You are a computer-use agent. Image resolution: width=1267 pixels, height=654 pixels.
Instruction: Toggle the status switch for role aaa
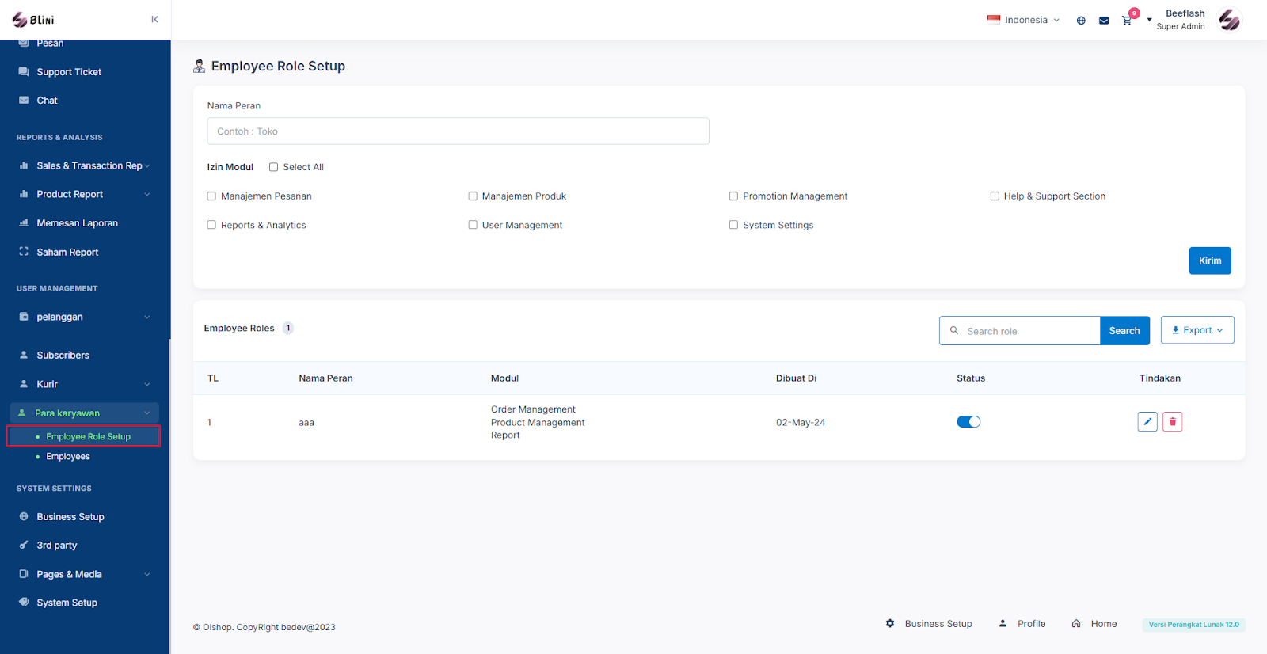tap(968, 422)
